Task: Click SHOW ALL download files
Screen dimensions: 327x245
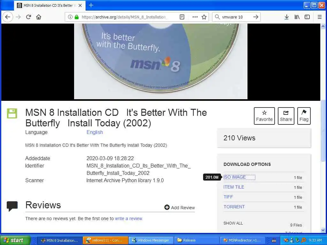Action: [233, 223]
